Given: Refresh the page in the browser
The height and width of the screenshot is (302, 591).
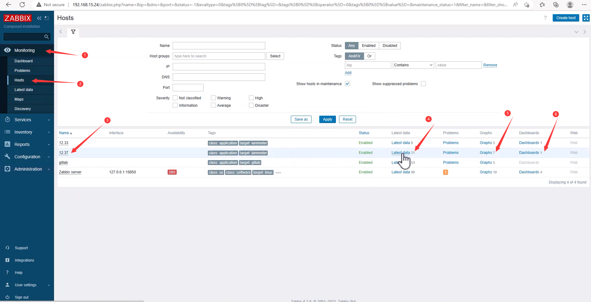Looking at the screenshot, I should click(x=22, y=5).
